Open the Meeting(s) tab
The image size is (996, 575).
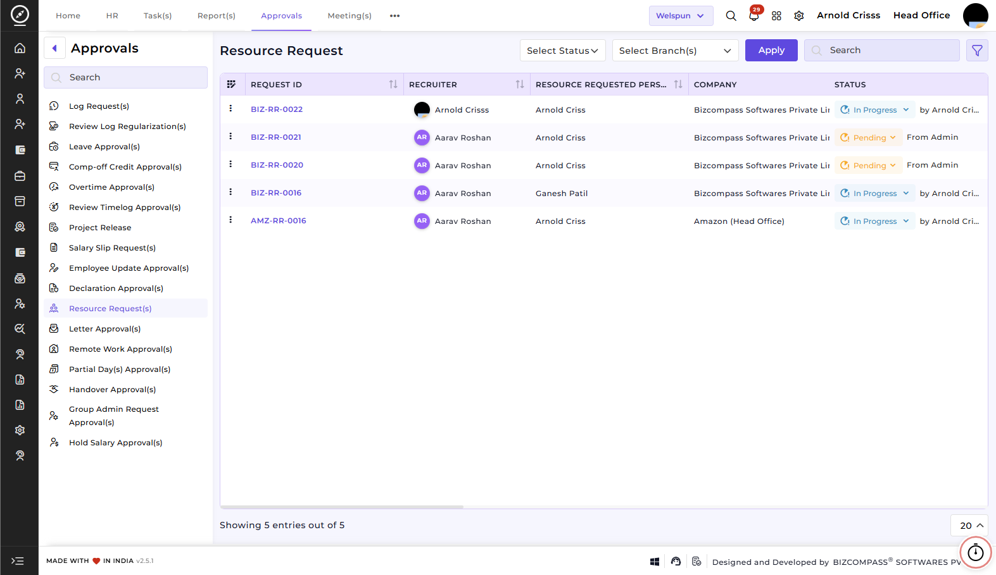350,16
